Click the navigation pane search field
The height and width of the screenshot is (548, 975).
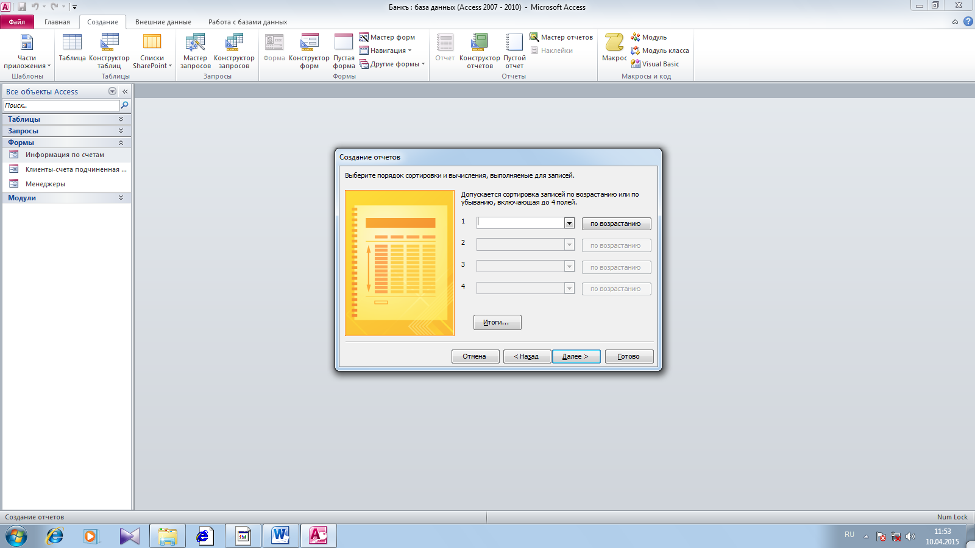pos(62,105)
